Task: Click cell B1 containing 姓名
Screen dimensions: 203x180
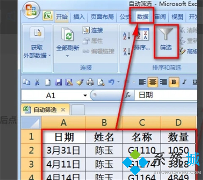Action: tap(104, 136)
